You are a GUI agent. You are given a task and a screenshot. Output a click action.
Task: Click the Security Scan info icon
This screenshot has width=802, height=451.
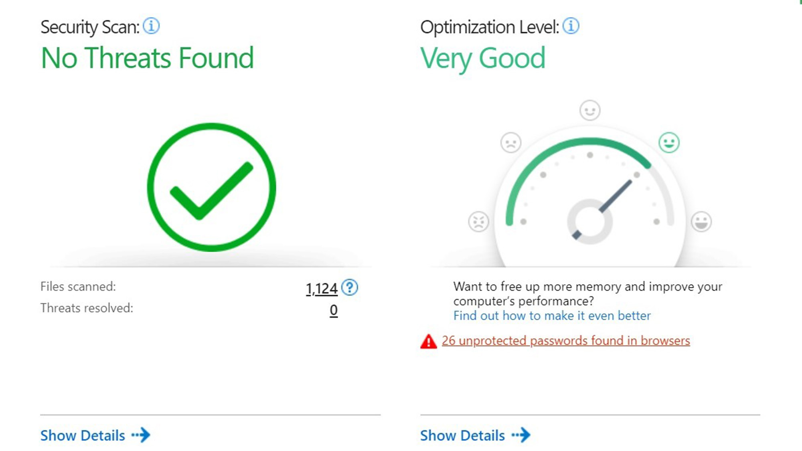(x=151, y=26)
